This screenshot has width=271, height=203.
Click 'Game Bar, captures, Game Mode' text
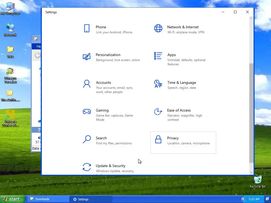point(114,118)
